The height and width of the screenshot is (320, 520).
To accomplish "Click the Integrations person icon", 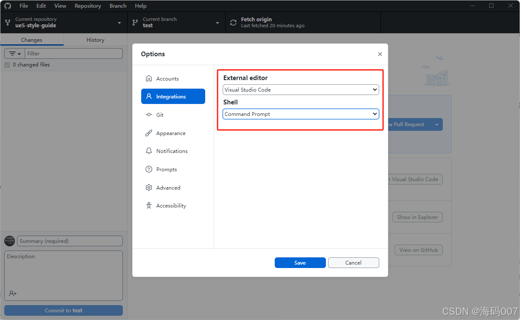I will [149, 96].
